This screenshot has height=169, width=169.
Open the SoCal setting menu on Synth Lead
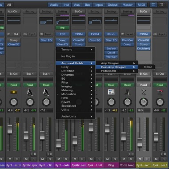coord(79,12)
